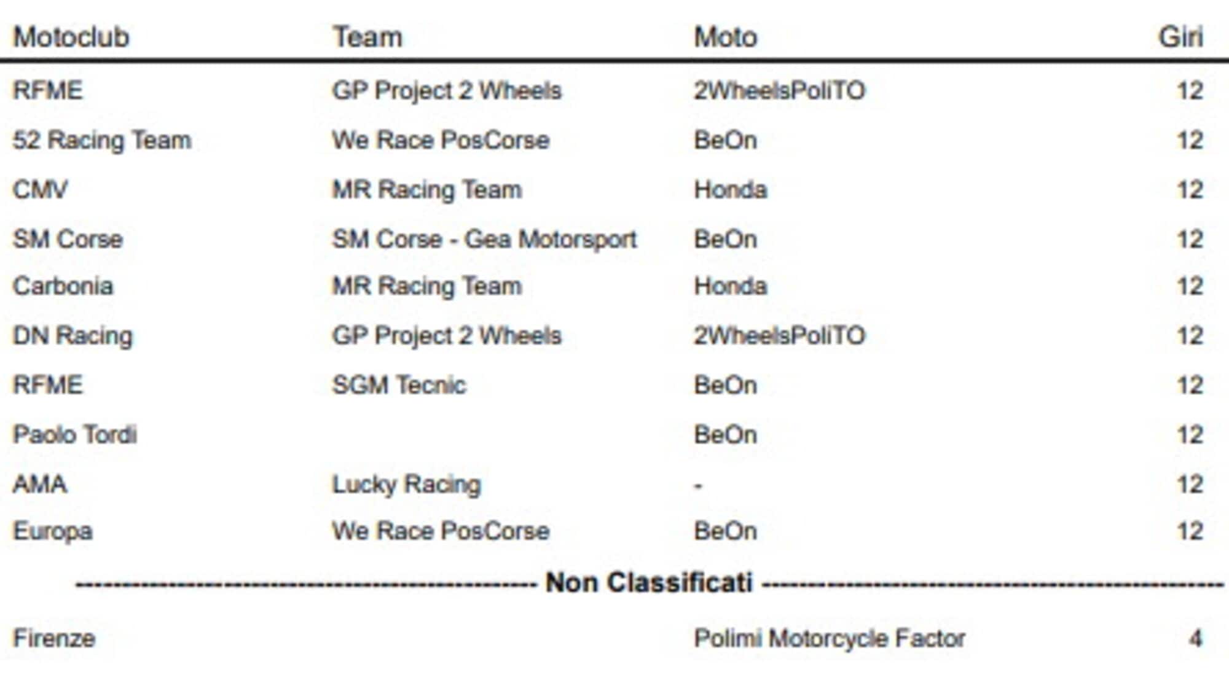Image resolution: width=1229 pixels, height=691 pixels.
Task: Click the Motoclub column header
Action: coord(71,37)
